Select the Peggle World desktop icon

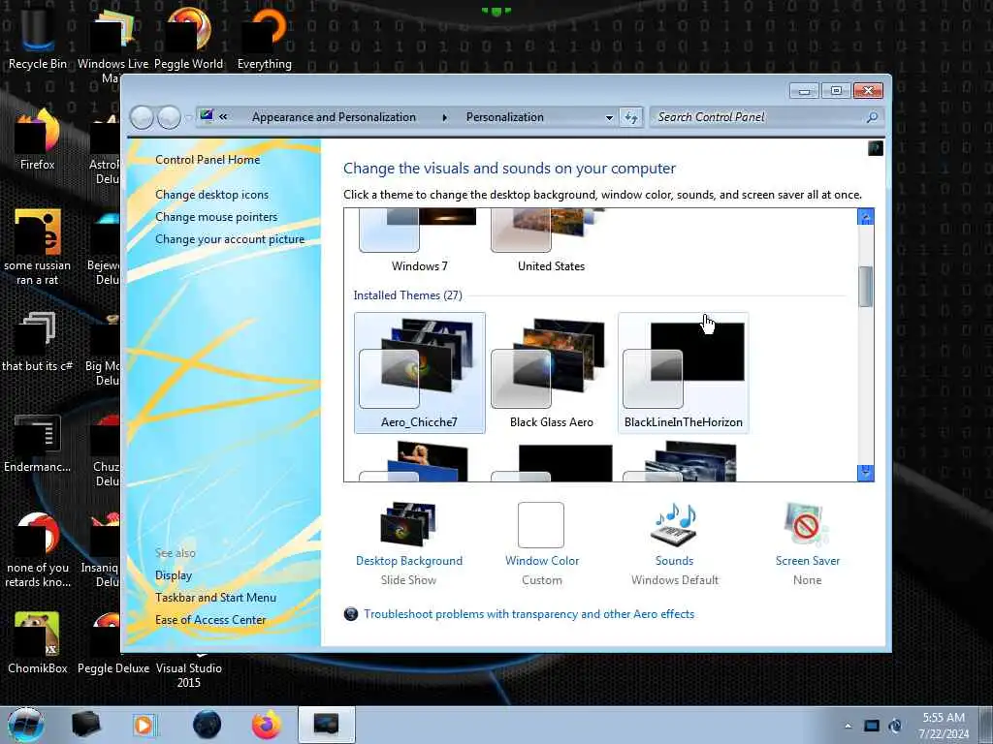point(189,39)
